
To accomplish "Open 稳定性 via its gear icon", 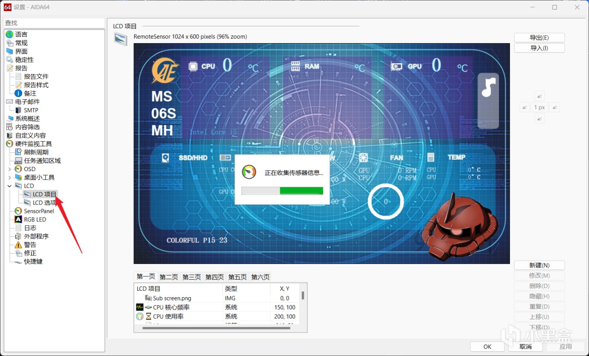I will coord(10,60).
